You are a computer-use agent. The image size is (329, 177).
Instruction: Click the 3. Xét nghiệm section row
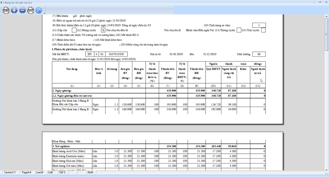pos(159,146)
